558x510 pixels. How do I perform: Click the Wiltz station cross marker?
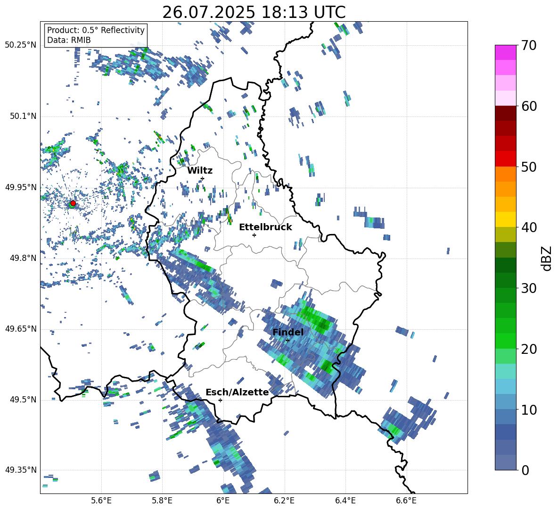203,178
